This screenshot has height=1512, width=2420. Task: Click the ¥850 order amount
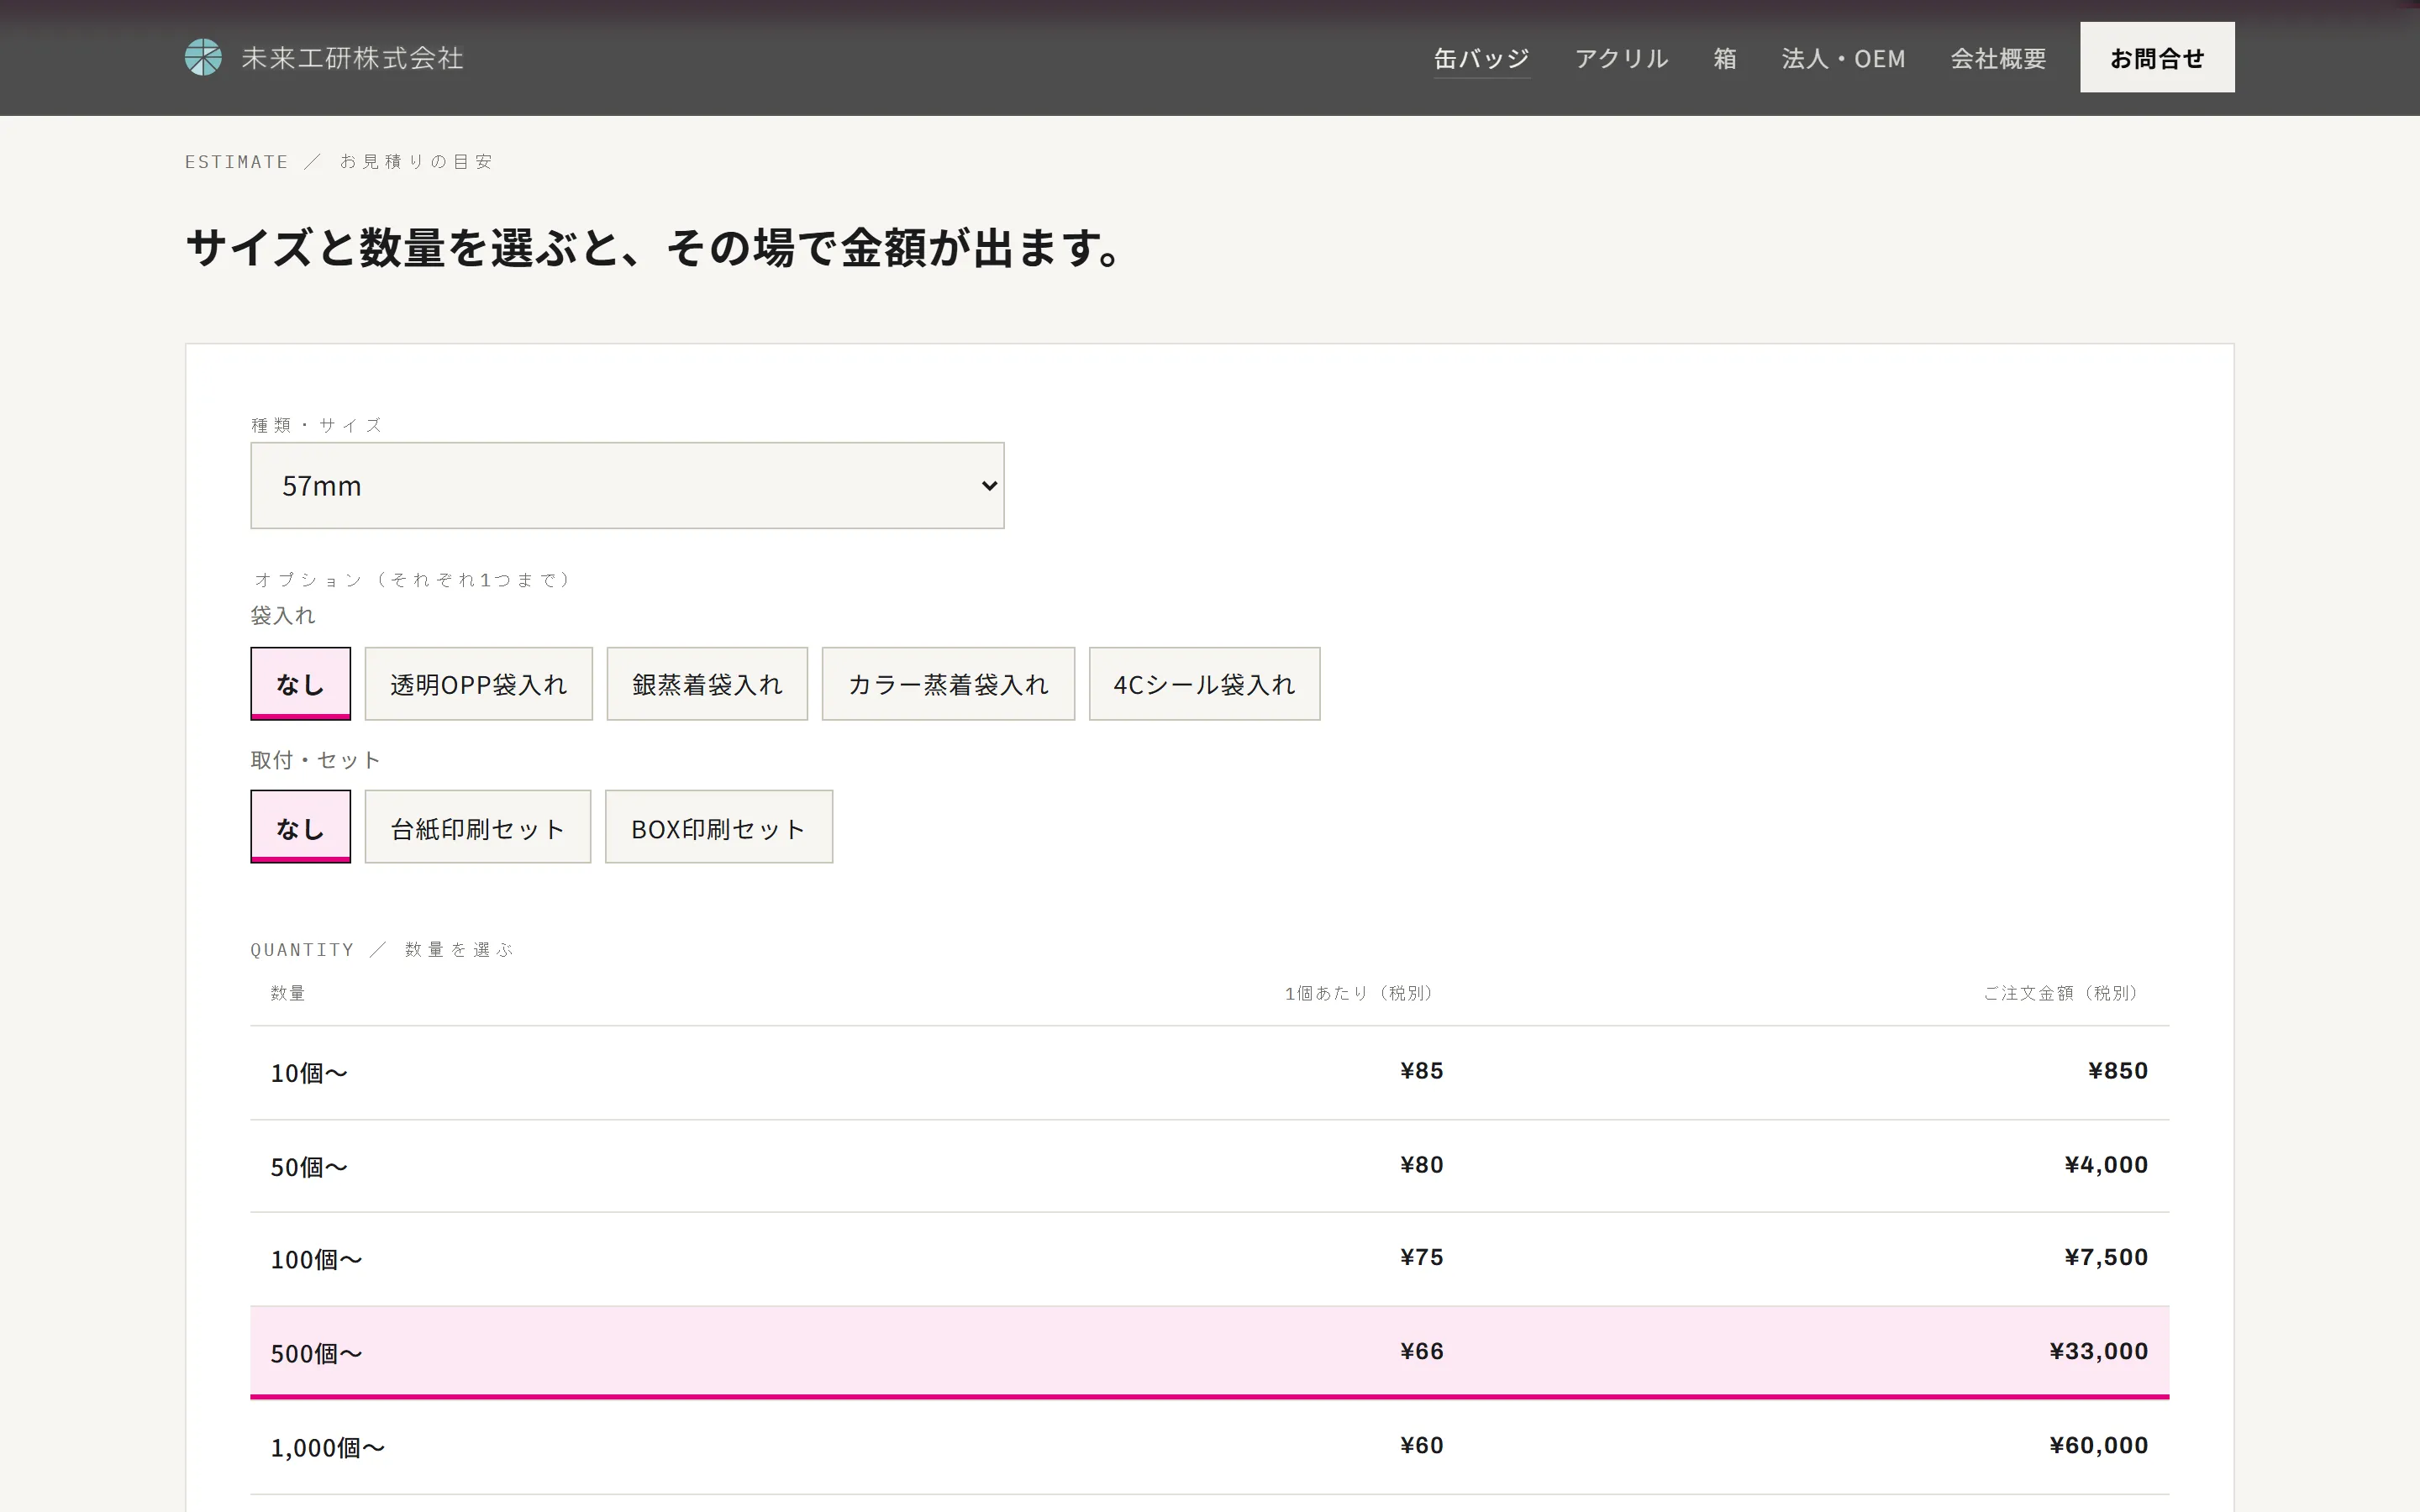tap(2118, 1071)
